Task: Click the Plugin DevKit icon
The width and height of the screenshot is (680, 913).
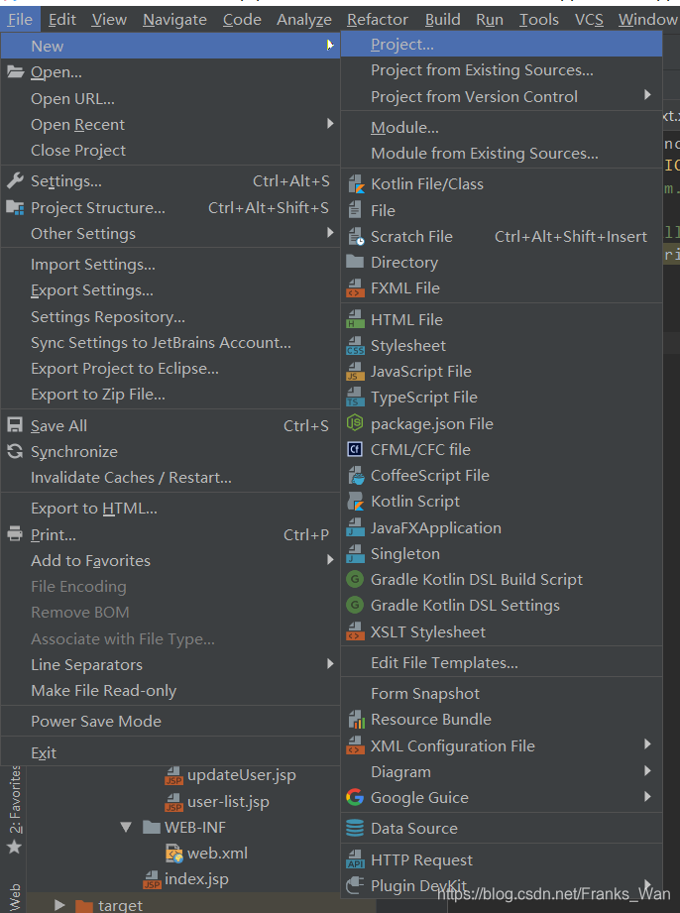Action: pos(355,885)
